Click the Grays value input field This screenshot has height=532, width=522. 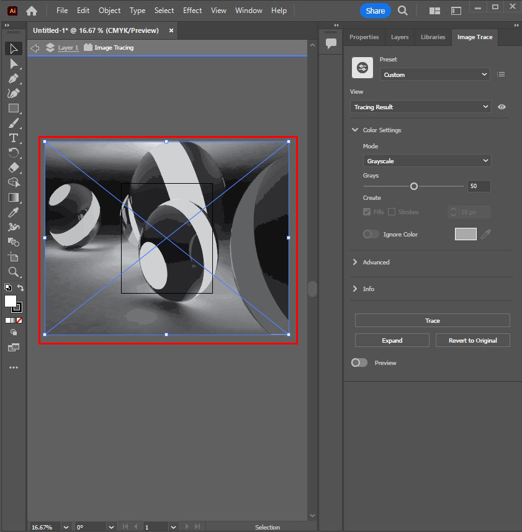[x=479, y=186]
